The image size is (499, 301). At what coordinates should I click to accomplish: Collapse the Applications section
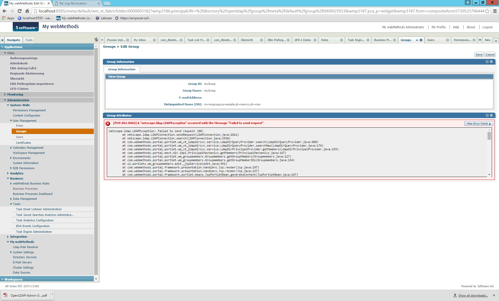pos(2,47)
